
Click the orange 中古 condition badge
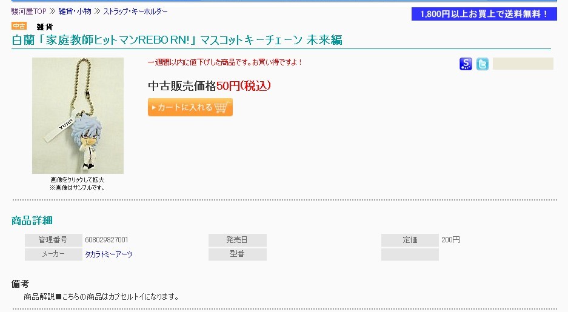[19, 26]
